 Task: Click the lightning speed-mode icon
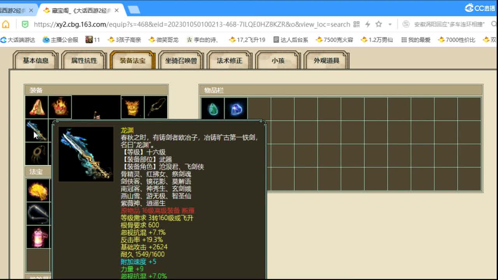coord(368,24)
